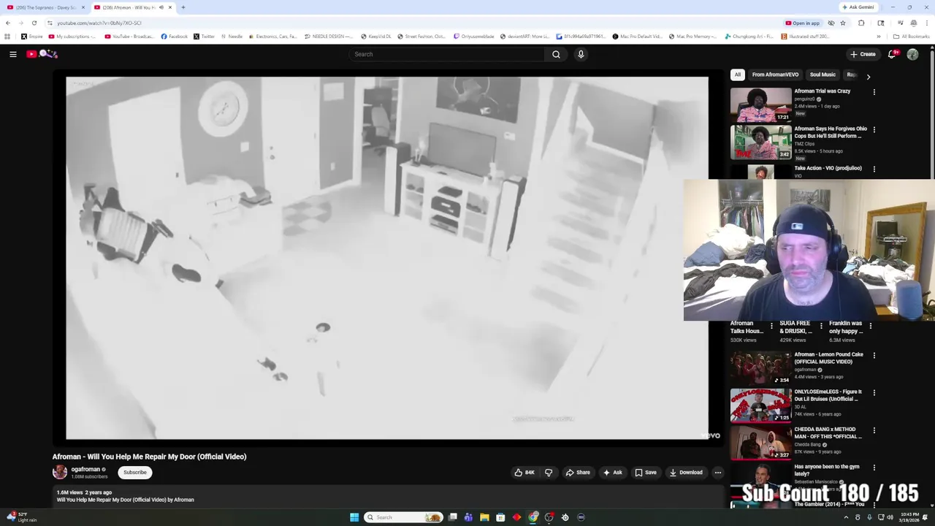Open the ogafroman channel avatar
Viewport: 935px width, 526px height.
[x=60, y=472]
